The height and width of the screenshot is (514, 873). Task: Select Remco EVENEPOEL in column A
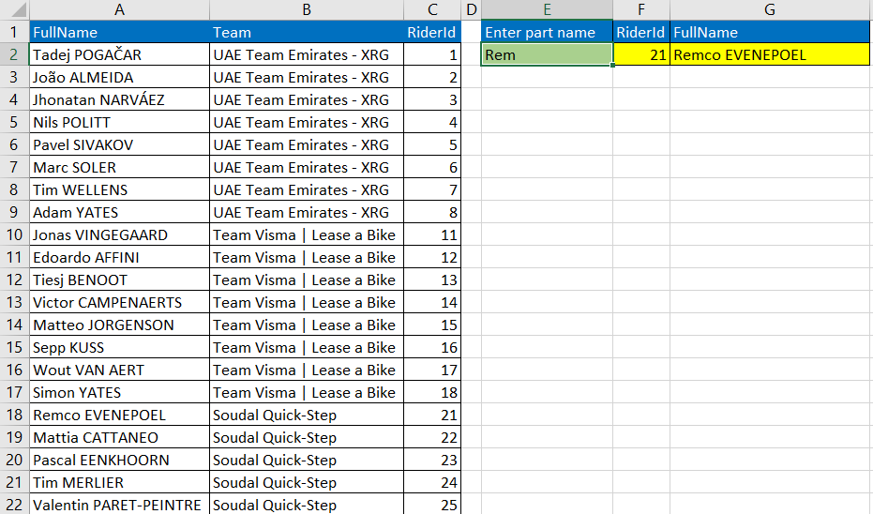click(119, 415)
